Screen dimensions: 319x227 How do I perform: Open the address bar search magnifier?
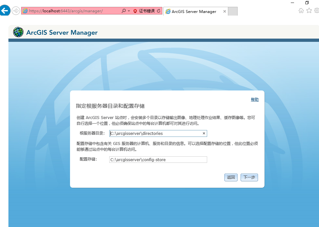coord(124,11)
